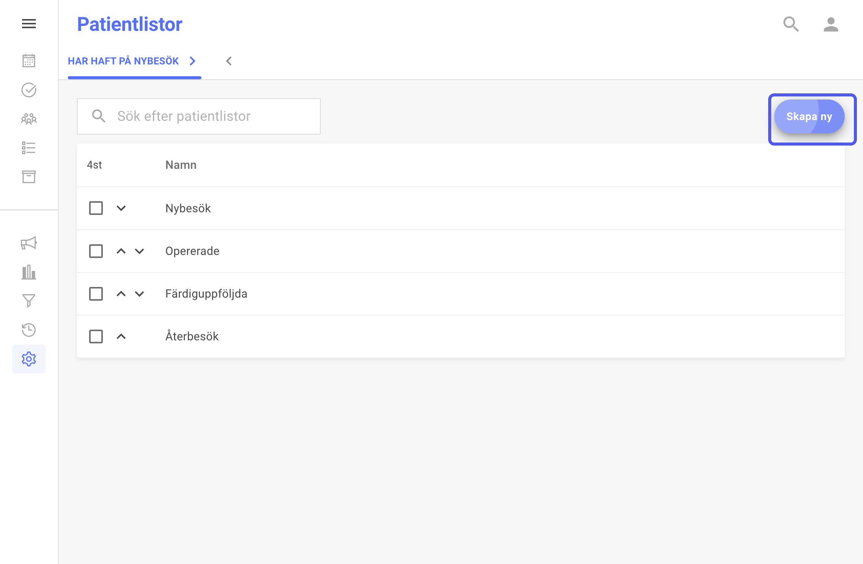Move Nybesök down with the chevron

pos(121,208)
